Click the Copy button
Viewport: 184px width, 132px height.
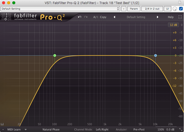(103, 17)
